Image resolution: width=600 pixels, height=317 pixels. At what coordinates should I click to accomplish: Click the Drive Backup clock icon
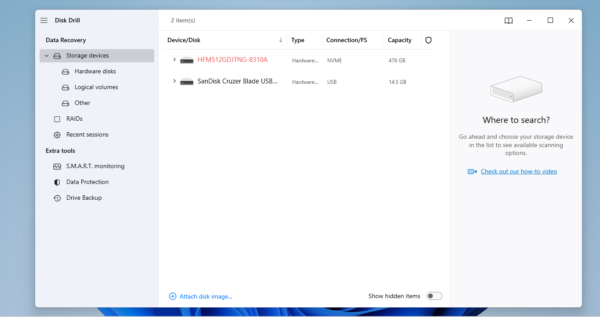pos(57,198)
